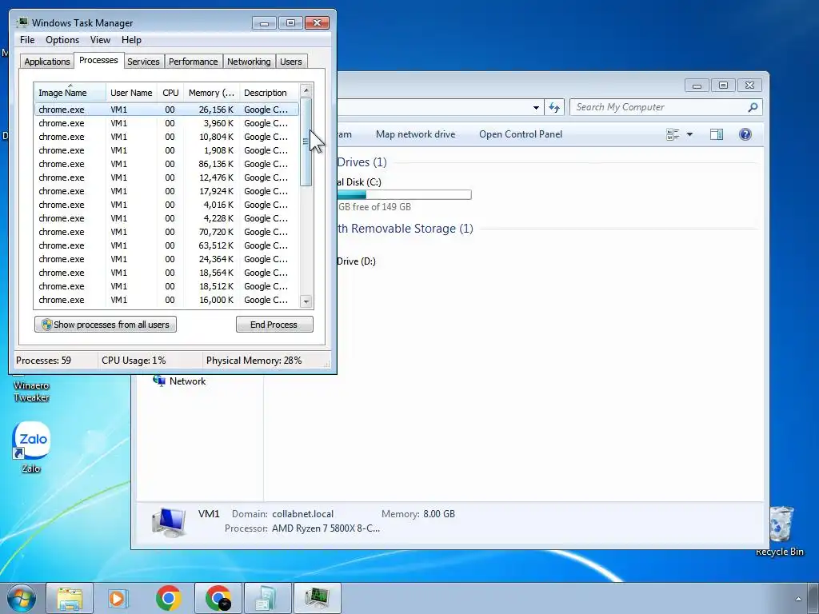Select the chrome.exe row using 12,476 K
The height and width of the screenshot is (614, 819).
166,177
